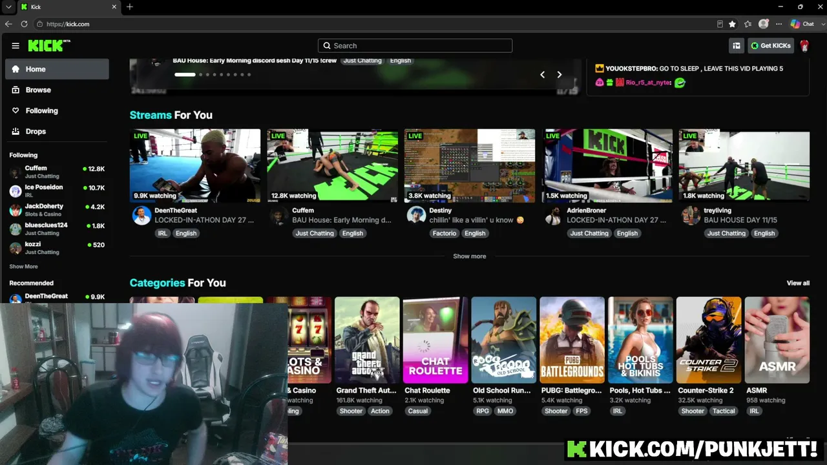The height and width of the screenshot is (465, 827).
Task: Favorite this page with the star icon
Action: tap(732, 24)
